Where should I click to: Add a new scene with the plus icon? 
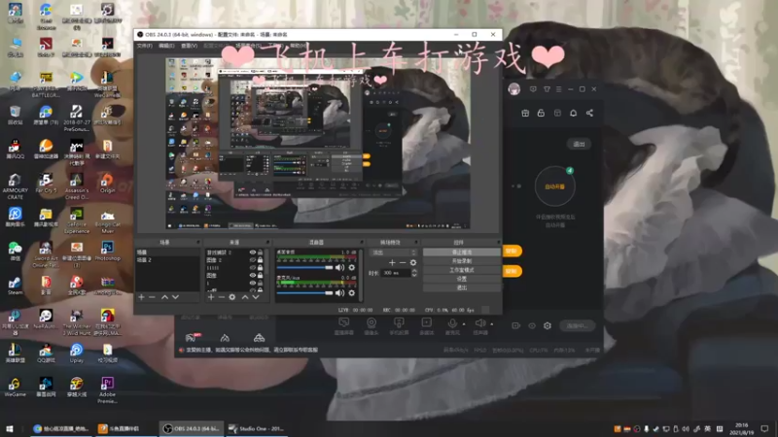click(141, 297)
